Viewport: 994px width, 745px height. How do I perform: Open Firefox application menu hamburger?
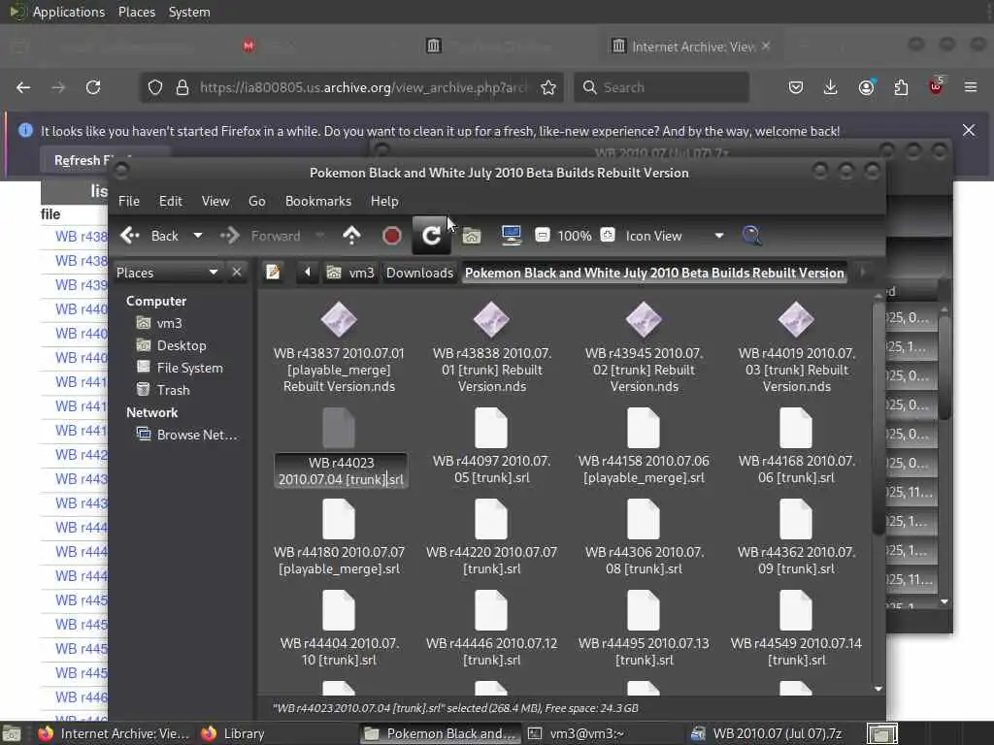tap(971, 87)
